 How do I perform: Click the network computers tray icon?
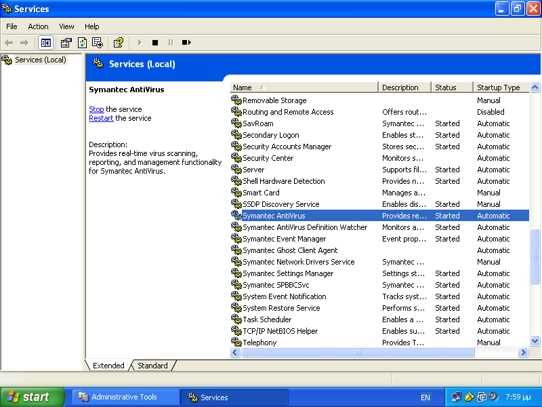456,397
